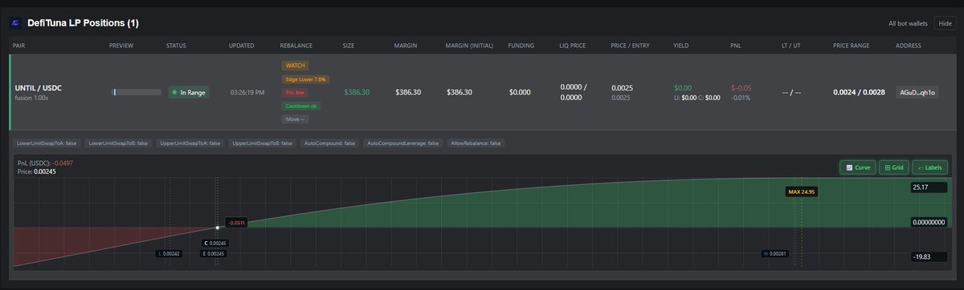Click the E 0.00245 entry price label
This screenshot has height=290, width=964.
[x=214, y=253]
